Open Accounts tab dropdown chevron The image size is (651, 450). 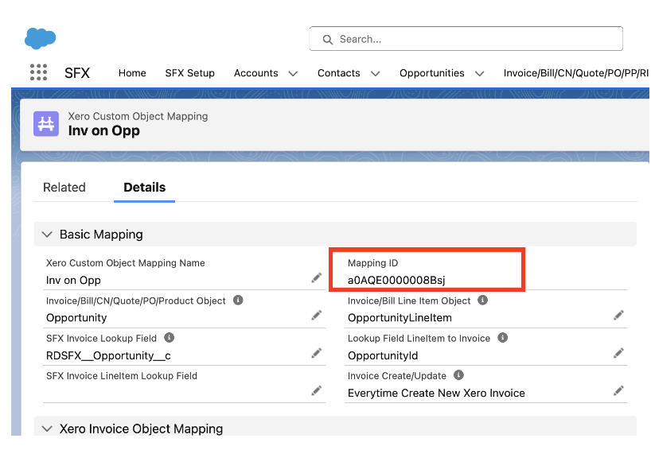coord(293,74)
